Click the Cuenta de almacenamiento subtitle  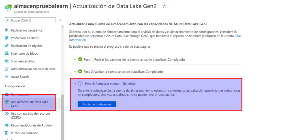[32, 12]
